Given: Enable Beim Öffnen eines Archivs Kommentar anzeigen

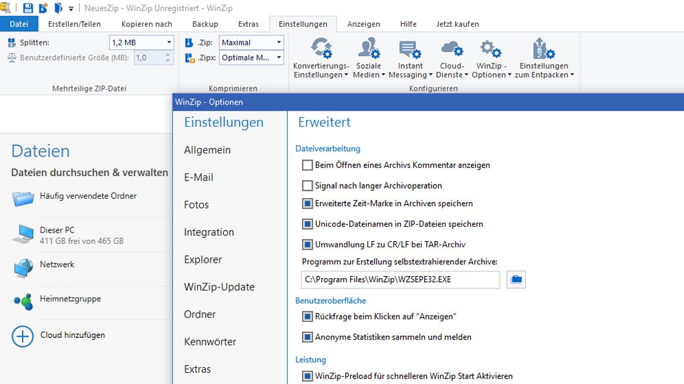Looking at the screenshot, I should 307,165.
